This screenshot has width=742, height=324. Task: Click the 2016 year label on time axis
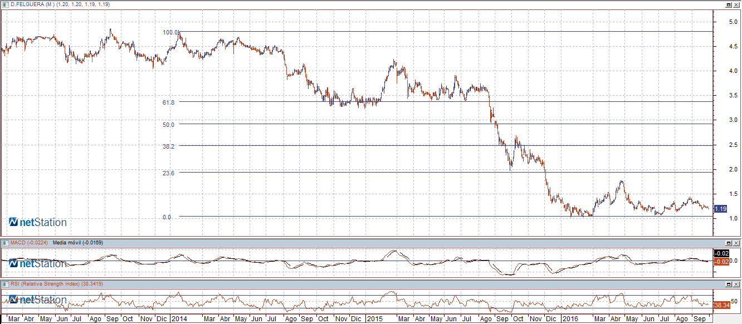(x=570, y=319)
